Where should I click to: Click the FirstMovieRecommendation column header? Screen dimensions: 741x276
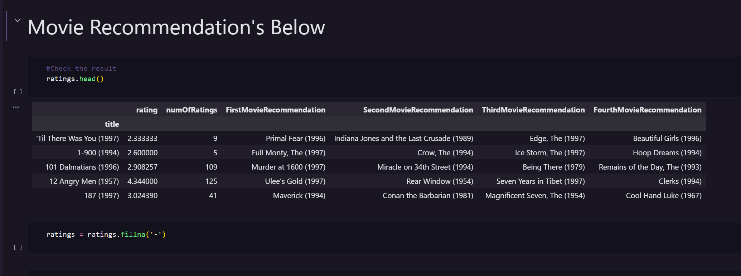click(x=276, y=110)
